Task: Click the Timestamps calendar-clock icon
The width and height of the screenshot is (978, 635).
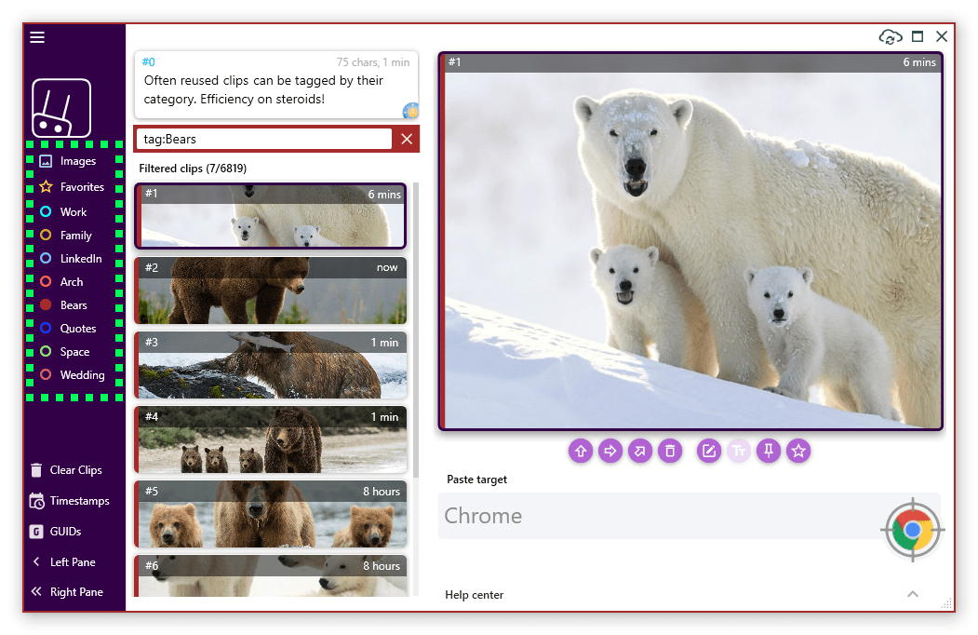Action: click(x=37, y=501)
